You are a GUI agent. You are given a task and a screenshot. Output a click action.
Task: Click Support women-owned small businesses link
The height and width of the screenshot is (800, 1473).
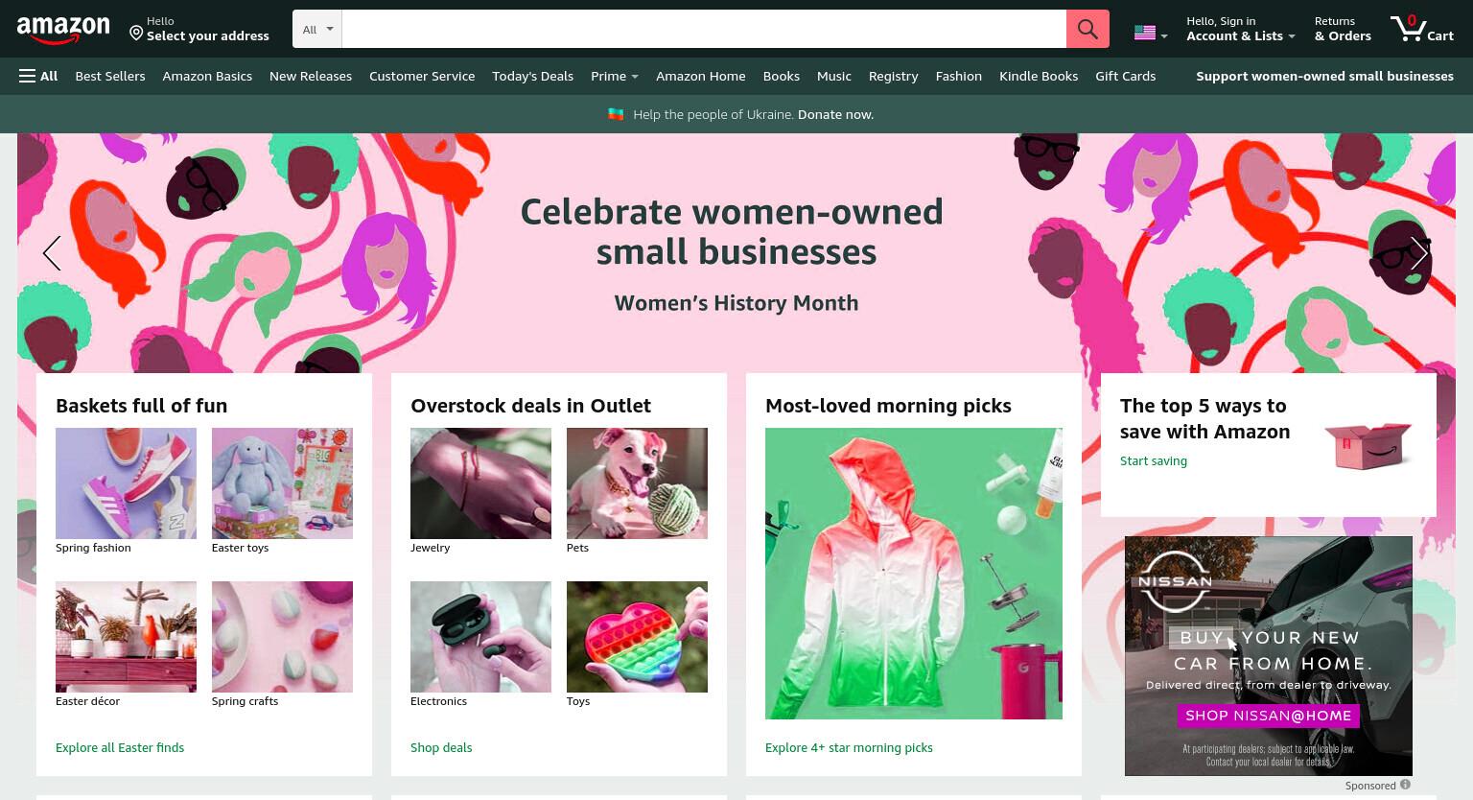click(1324, 76)
